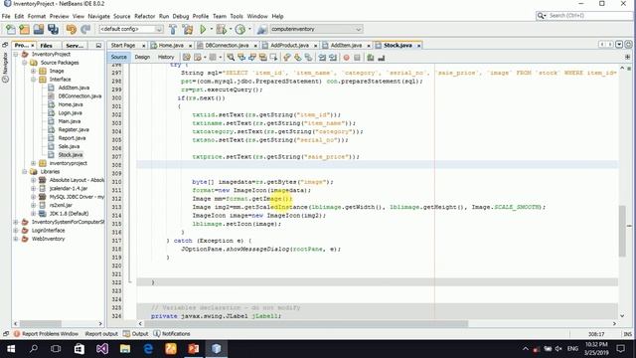Open the Tools menu
Viewport: 636px width, 358px height.
[237, 16]
